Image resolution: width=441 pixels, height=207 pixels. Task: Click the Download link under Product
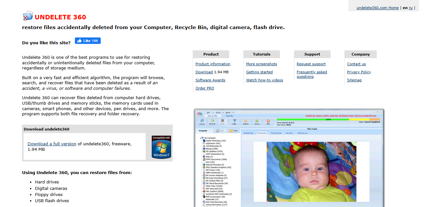[204, 72]
